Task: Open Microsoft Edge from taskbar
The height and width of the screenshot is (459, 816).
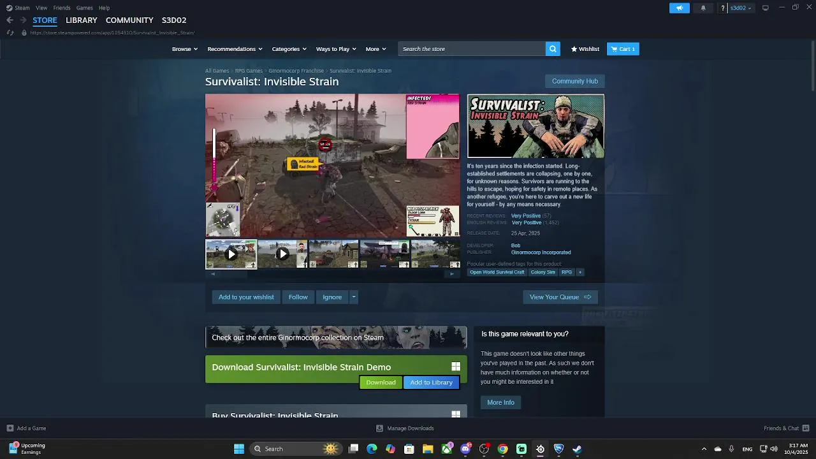Action: click(372, 449)
